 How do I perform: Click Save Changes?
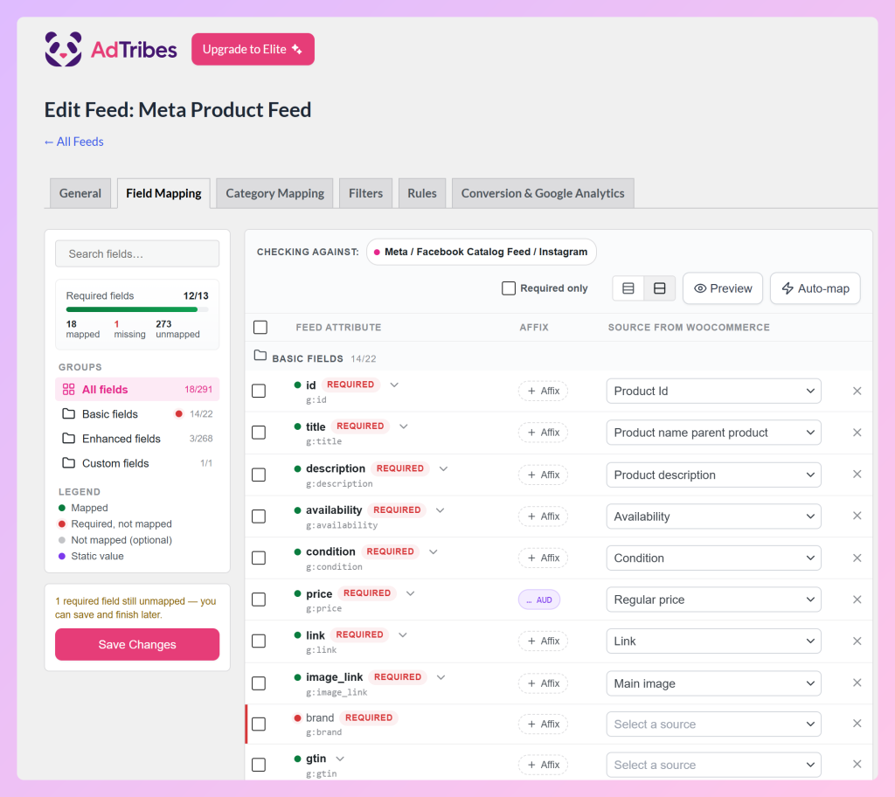coord(137,645)
